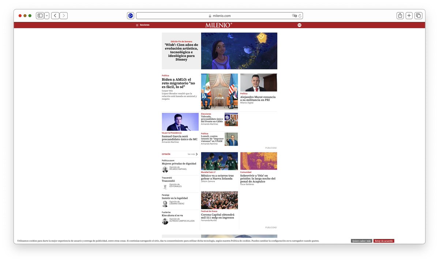Click the 'Política zoom' column label
Viewport: 439px width, 262px height.
click(x=168, y=160)
